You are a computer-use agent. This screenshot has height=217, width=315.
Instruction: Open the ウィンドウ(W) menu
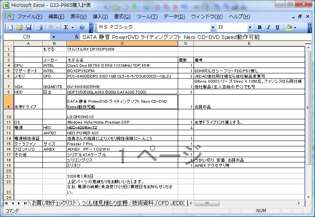[x=207, y=17]
